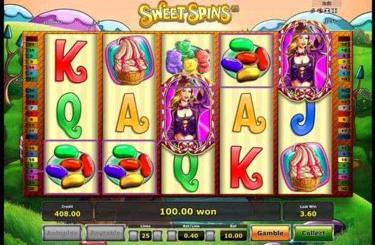Switch to windowed display mode icon

[327, 10]
